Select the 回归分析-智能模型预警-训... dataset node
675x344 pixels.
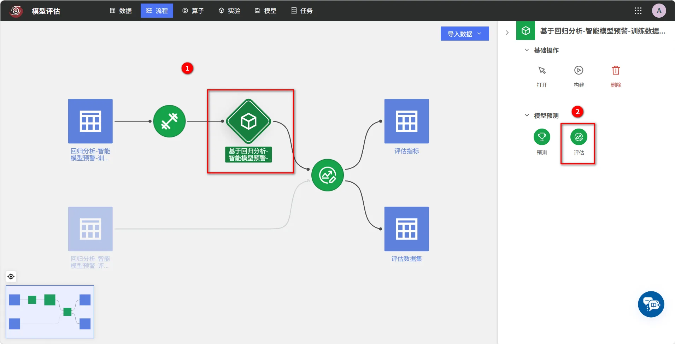tap(90, 121)
